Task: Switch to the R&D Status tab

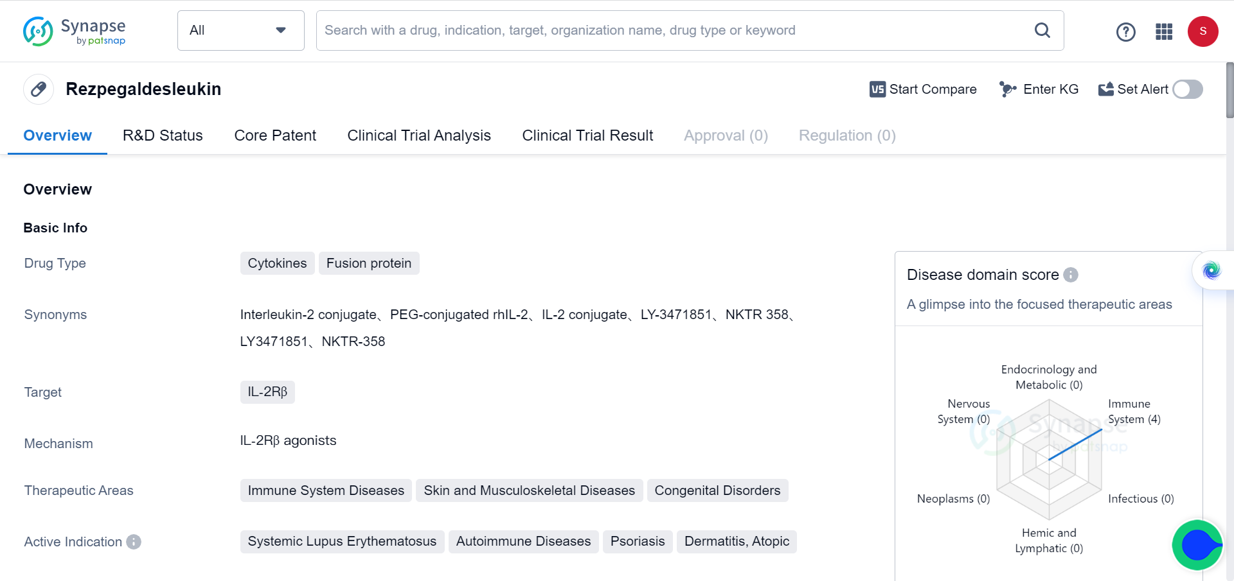Action: click(163, 135)
